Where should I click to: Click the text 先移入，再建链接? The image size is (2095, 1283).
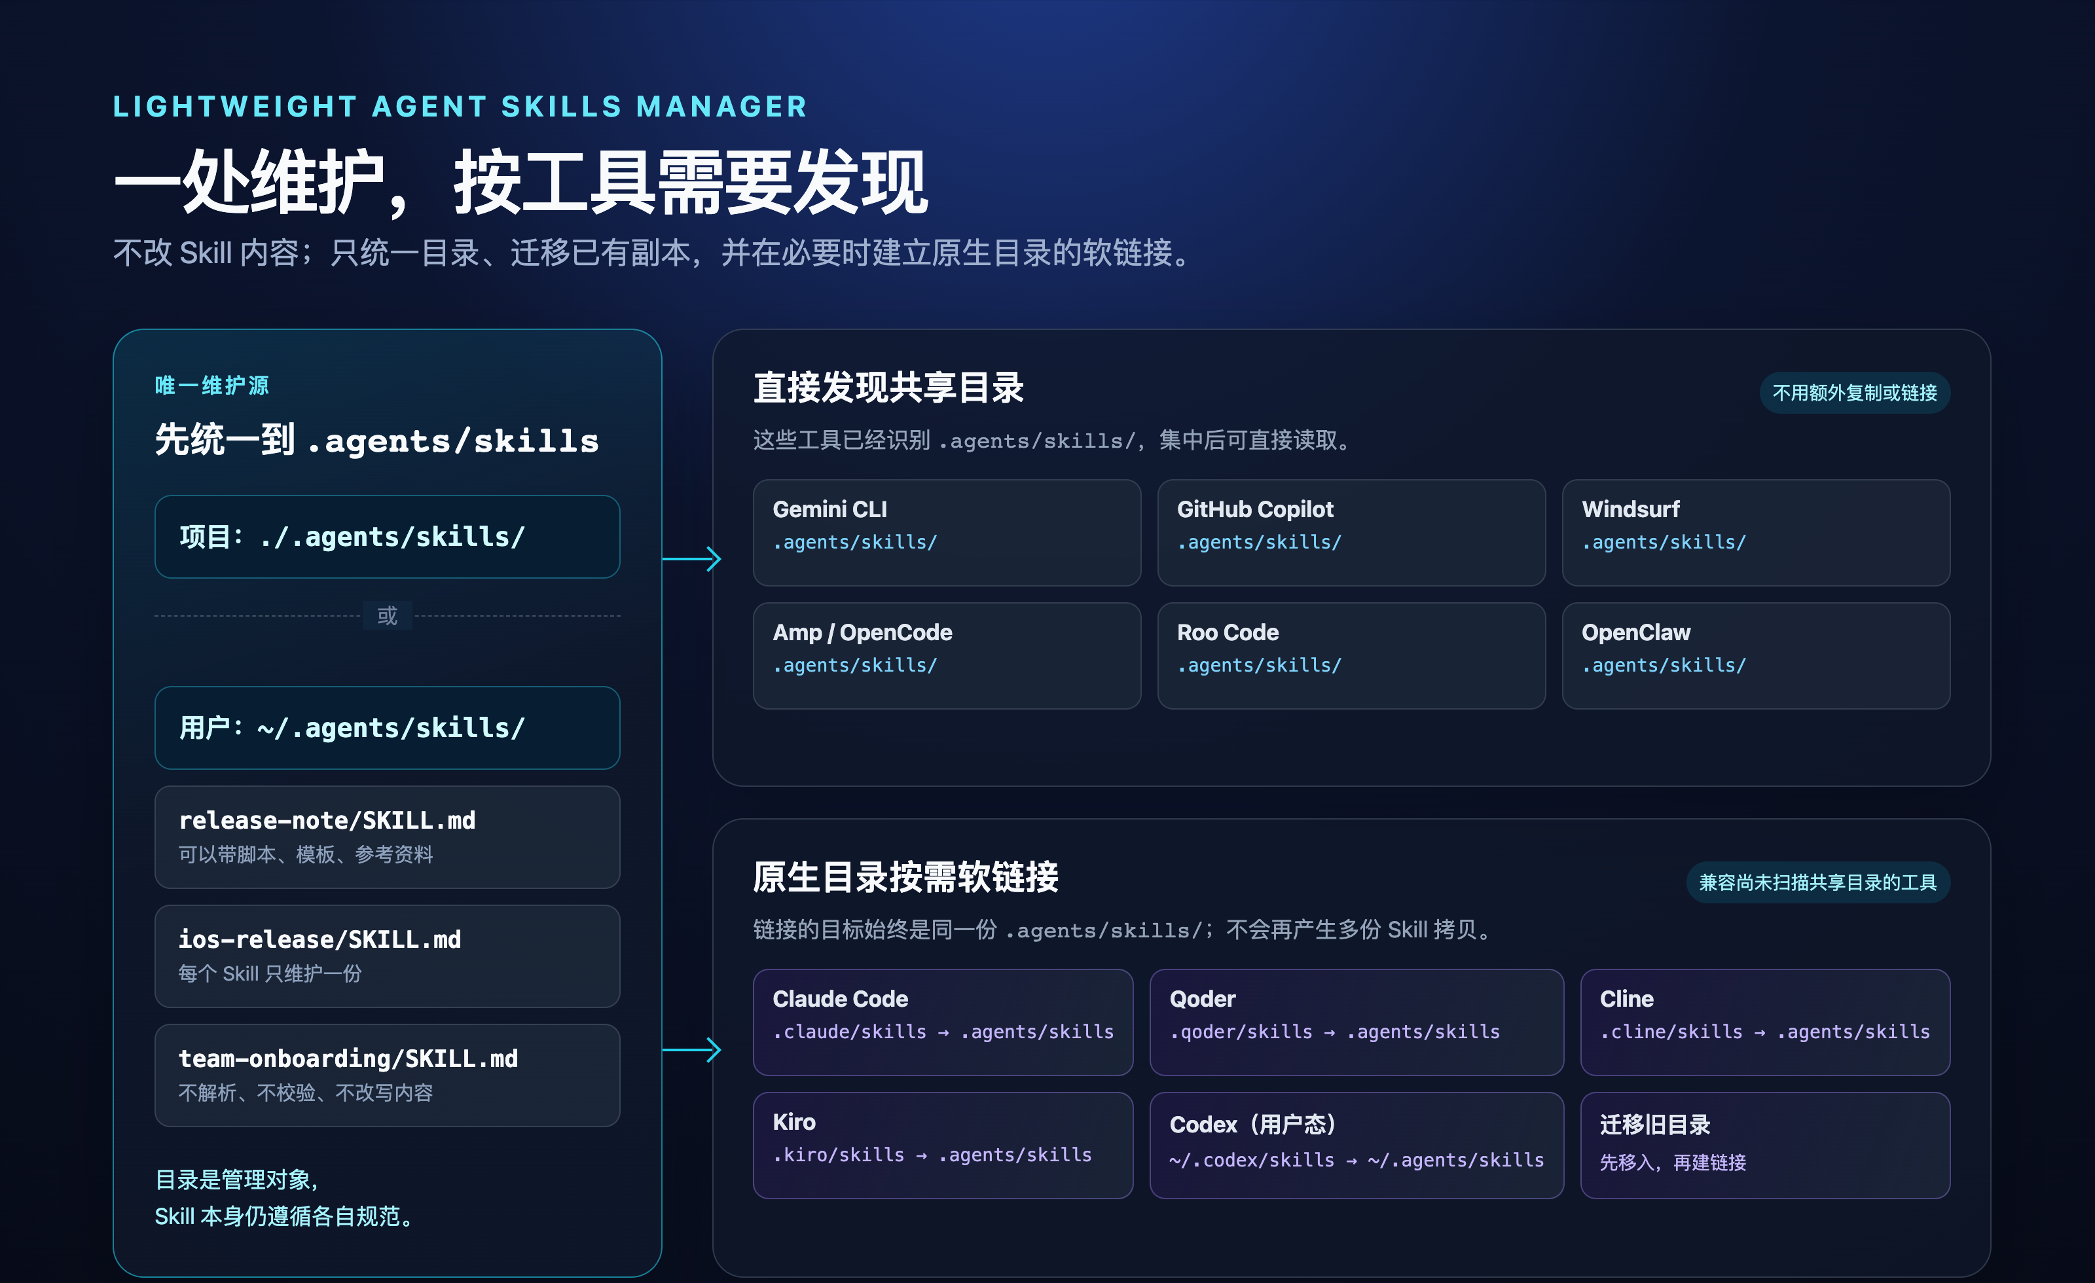(x=1673, y=1163)
